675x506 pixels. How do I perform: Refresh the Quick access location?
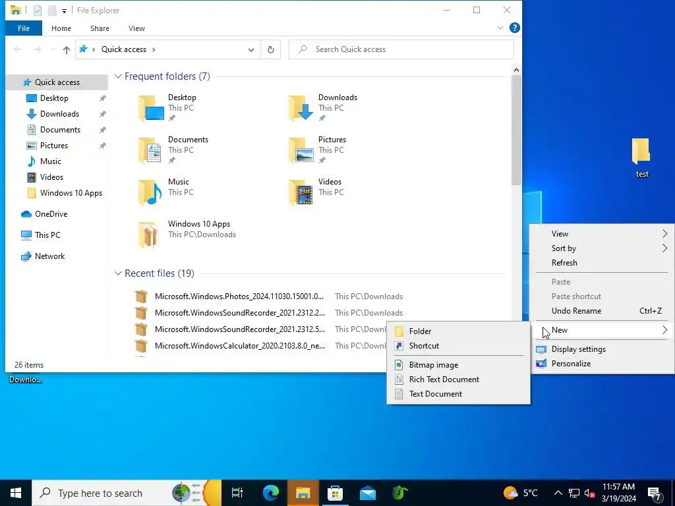271,49
